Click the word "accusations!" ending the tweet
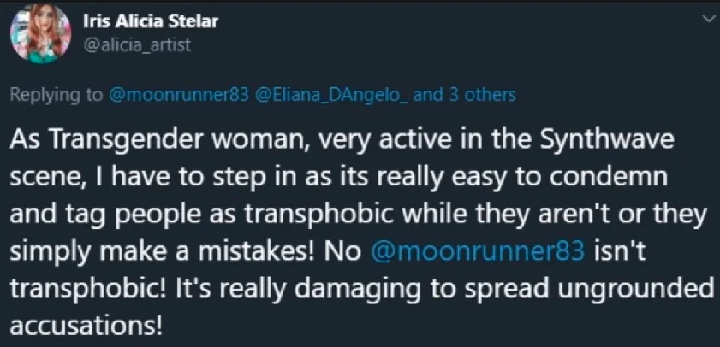720x347 pixels. tap(86, 326)
